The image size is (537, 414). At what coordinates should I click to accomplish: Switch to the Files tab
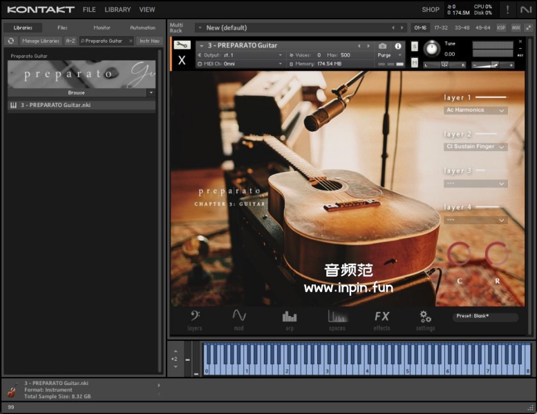coord(62,28)
